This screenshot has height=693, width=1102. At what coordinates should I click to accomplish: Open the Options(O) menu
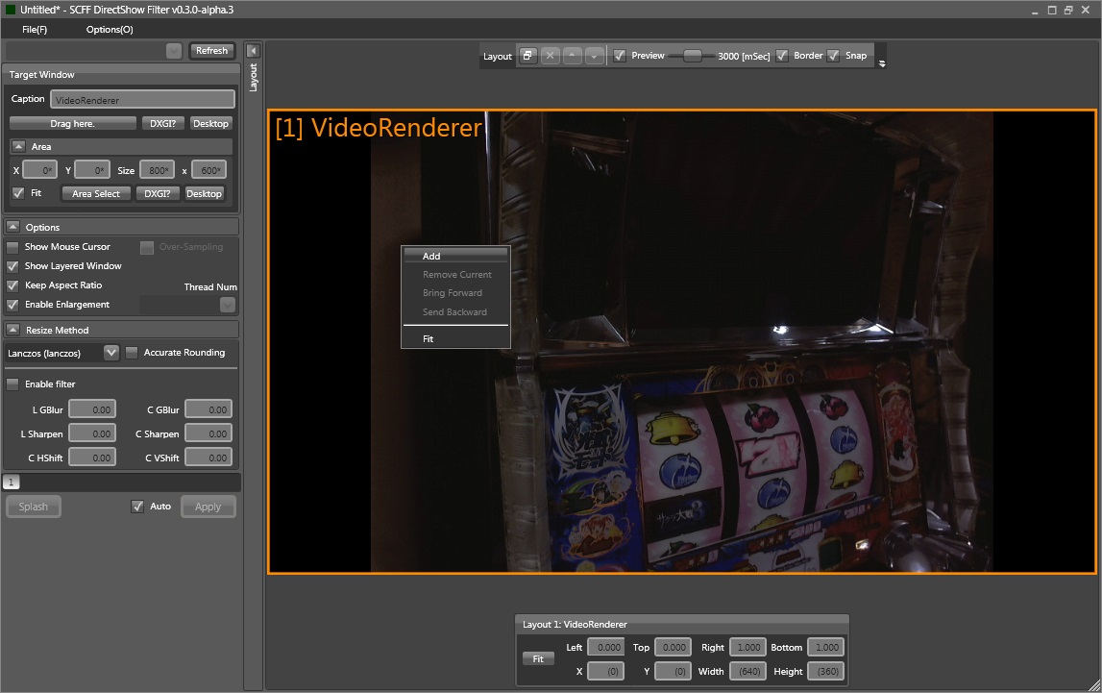pos(110,30)
